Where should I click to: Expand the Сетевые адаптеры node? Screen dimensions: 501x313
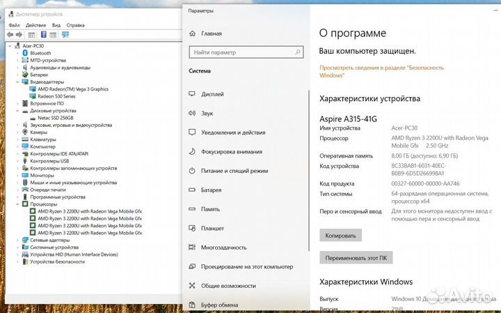(x=17, y=240)
